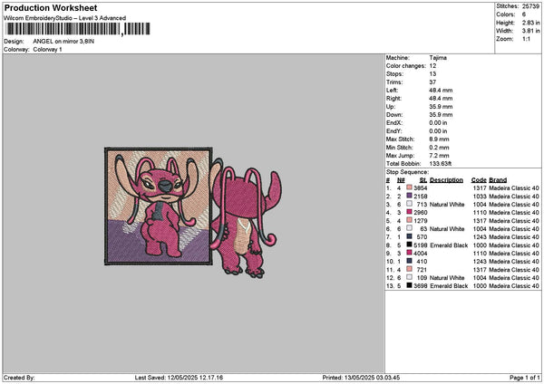Select the EndX value 0.00 in

tap(438, 123)
